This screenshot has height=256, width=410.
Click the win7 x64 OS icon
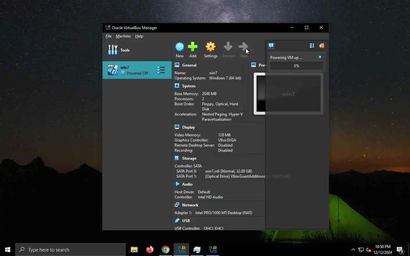click(x=112, y=70)
